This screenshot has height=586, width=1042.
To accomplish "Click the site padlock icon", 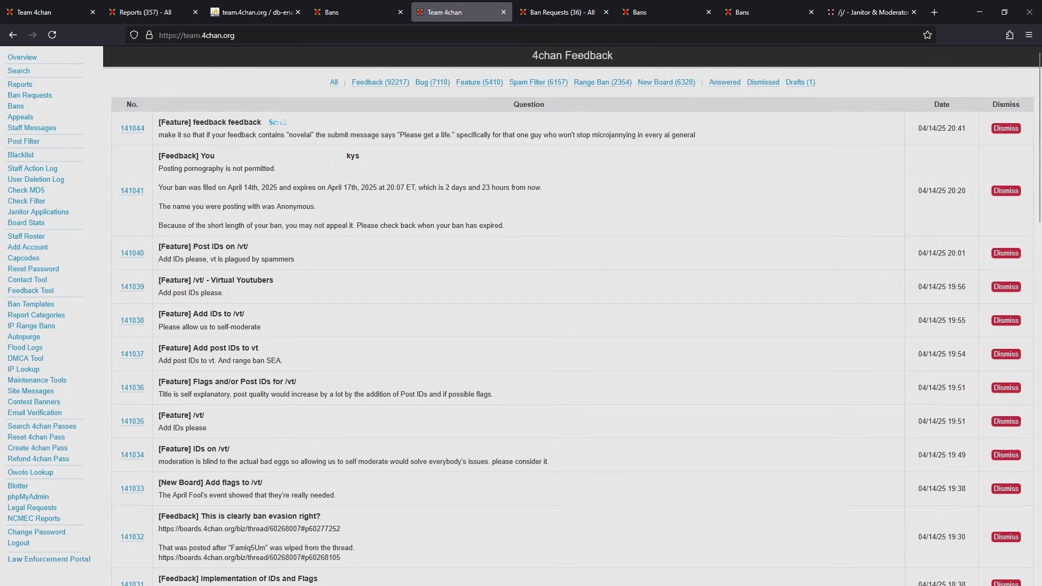I will point(149,35).
